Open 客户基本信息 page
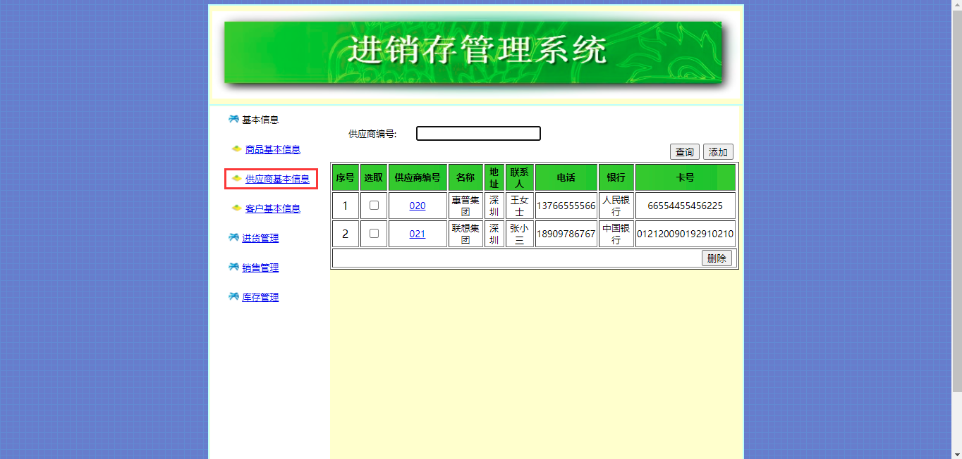 [x=273, y=208]
